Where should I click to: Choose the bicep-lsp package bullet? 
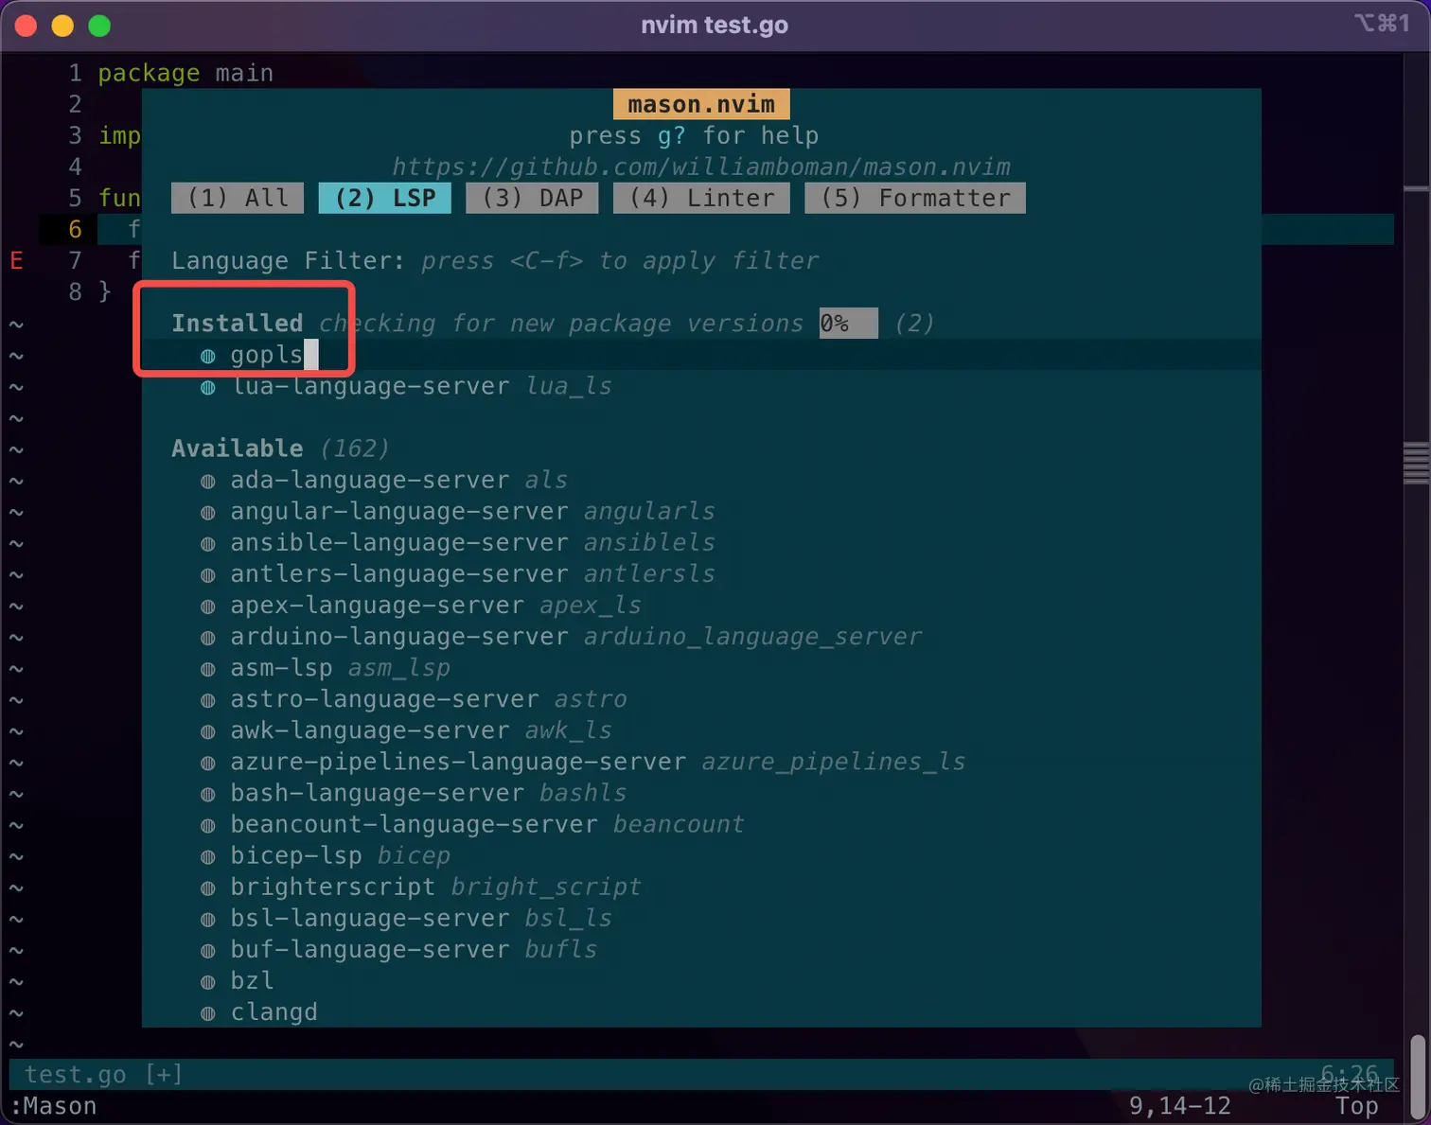pos(208,856)
